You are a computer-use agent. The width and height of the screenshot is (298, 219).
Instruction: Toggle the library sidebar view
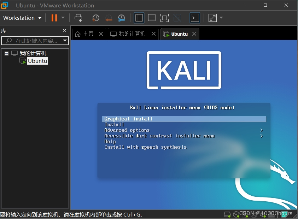139,18
